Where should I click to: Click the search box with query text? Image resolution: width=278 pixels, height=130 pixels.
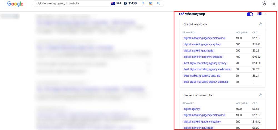tap(98, 4)
